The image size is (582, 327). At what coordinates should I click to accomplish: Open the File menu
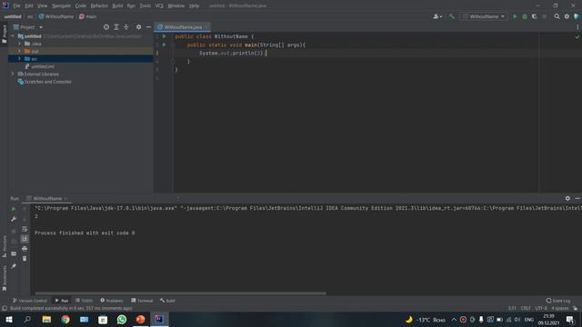click(16, 6)
